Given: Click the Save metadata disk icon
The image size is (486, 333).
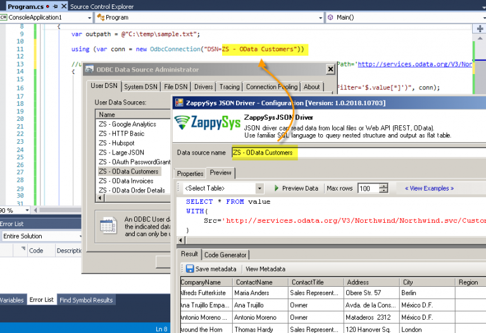Looking at the screenshot, I should tap(190, 268).
